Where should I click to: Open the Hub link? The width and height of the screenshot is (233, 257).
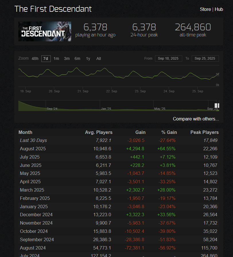[219, 9]
